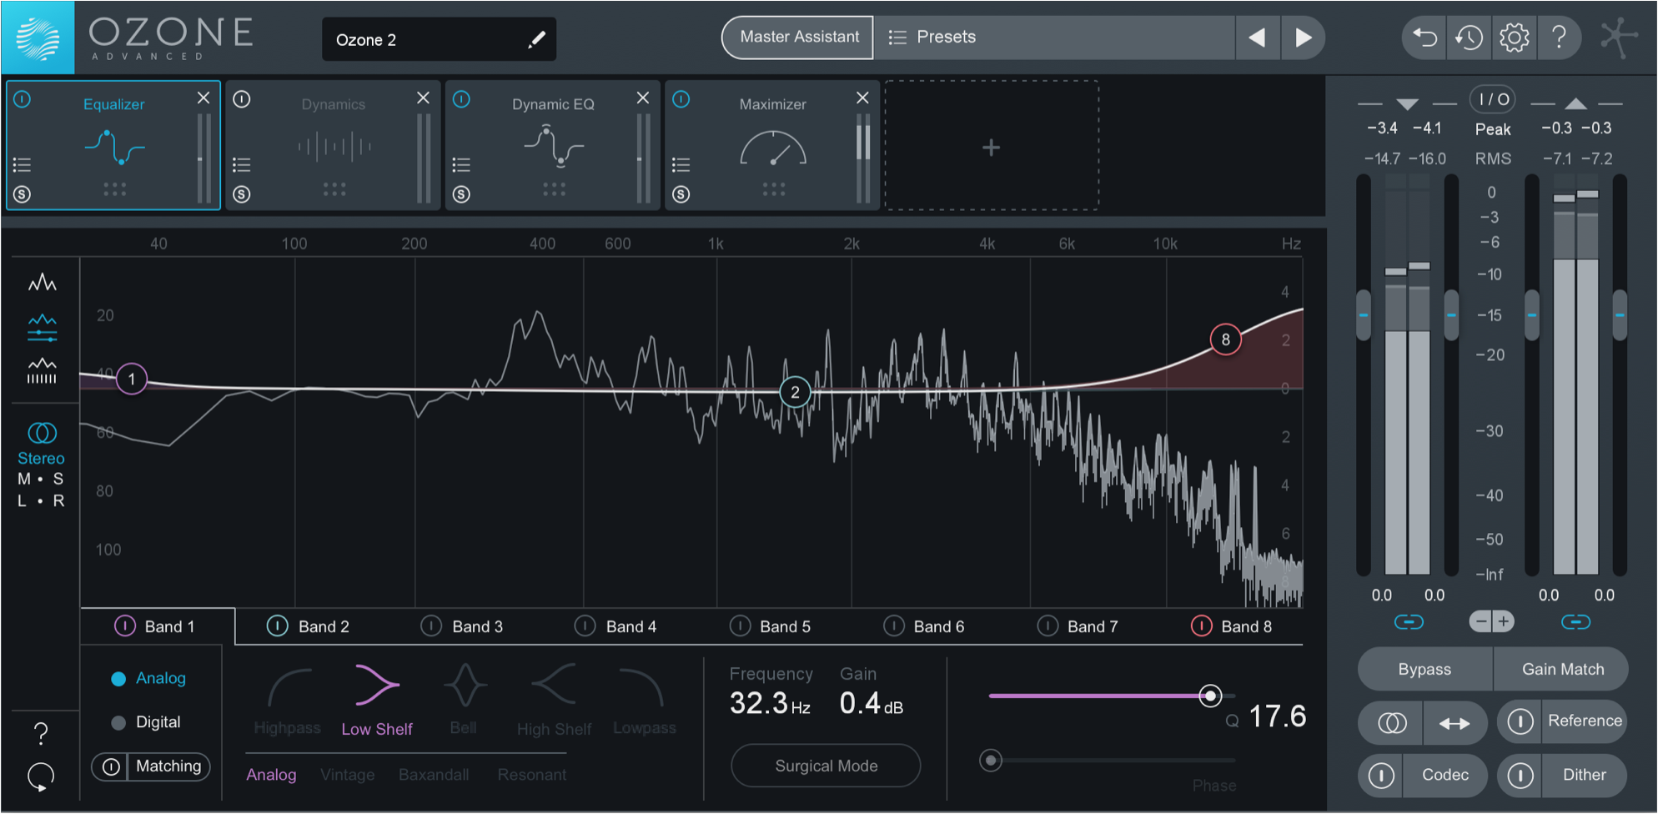Go to previous preset arrow
Screen dimensions: 1658x814
(1257, 38)
